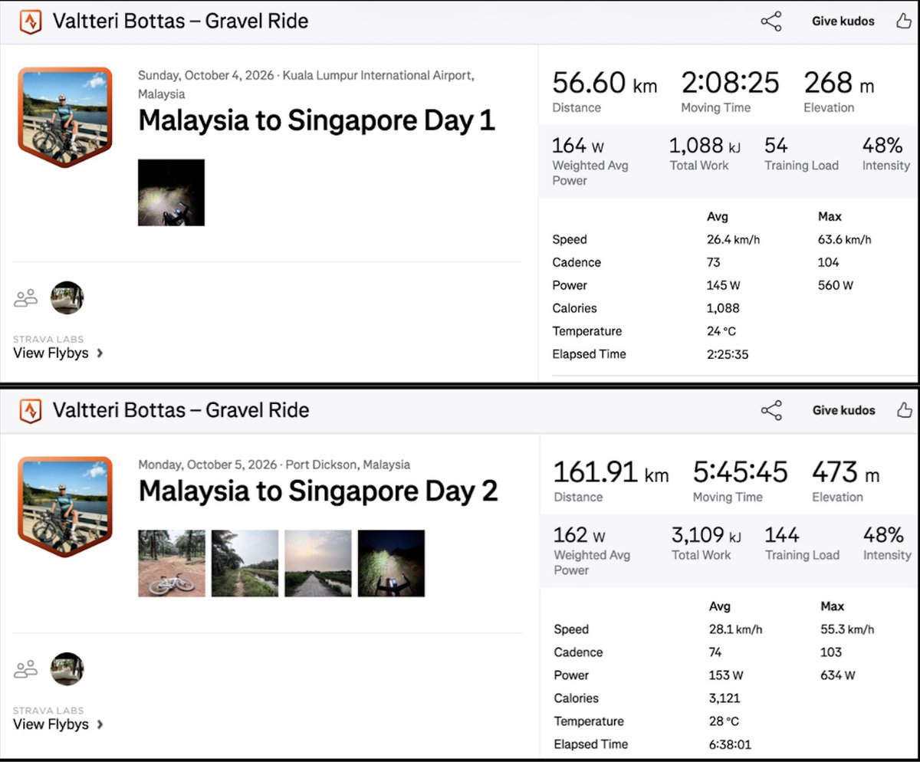Click the Training Load value 54
Screen dimensions: 920x762
pyautogui.click(x=776, y=146)
